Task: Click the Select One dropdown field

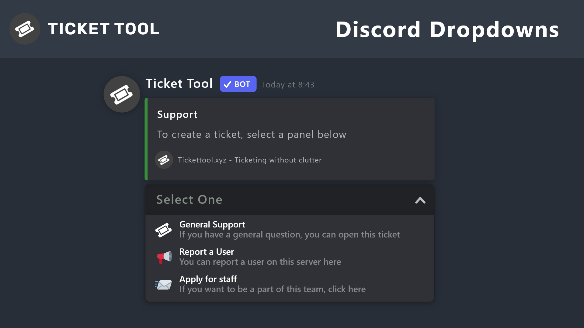Action: click(274, 200)
